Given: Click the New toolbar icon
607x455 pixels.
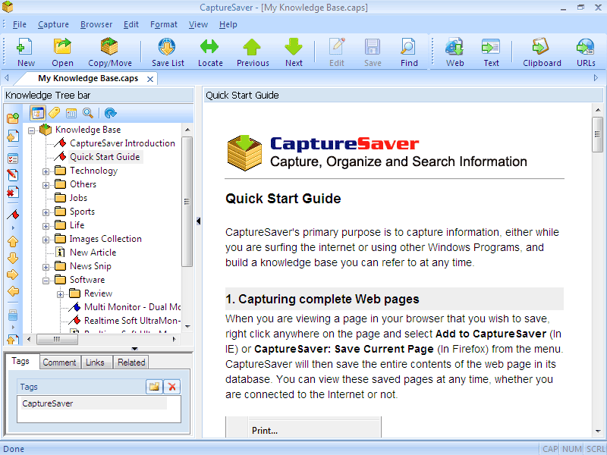Looking at the screenshot, I should pos(26,51).
